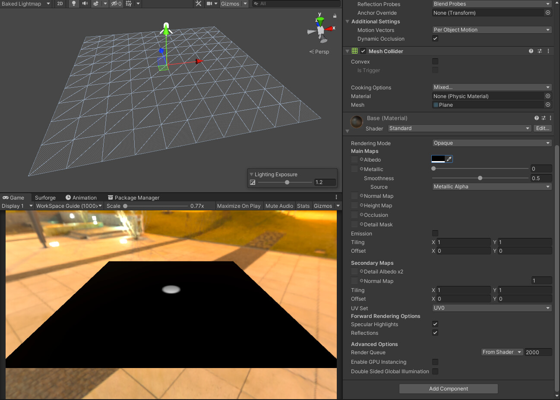
Task: Open the Cooking Options dropdown
Action: coord(491,87)
